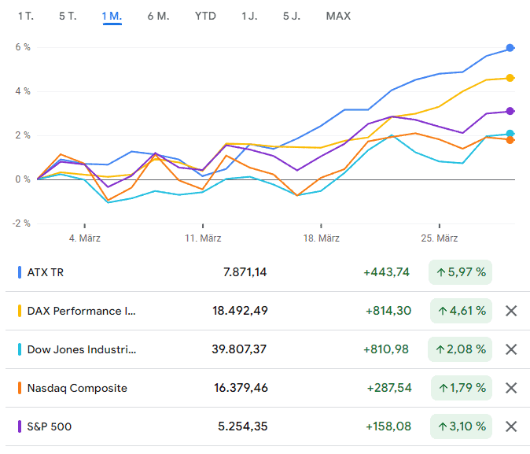Open the YTD range tab

pyautogui.click(x=205, y=16)
